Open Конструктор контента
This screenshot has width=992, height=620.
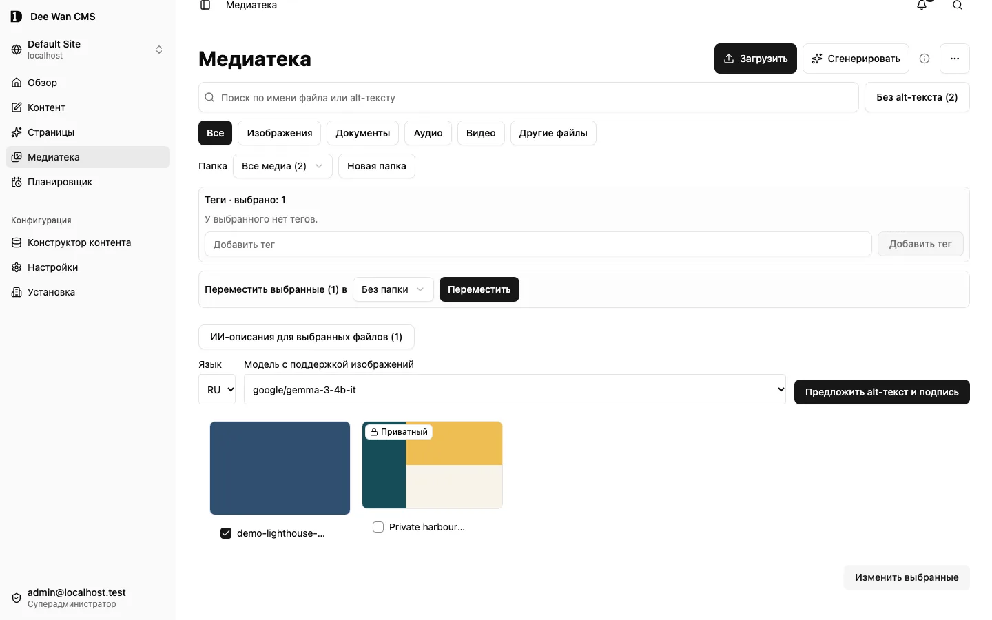88,242
